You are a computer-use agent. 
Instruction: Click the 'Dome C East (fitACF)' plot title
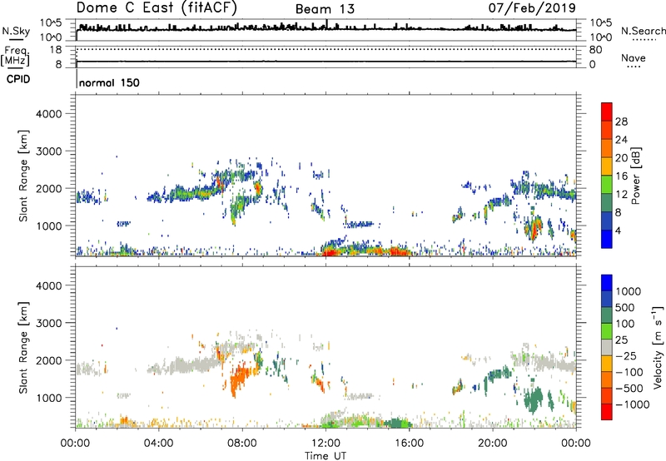click(x=157, y=8)
